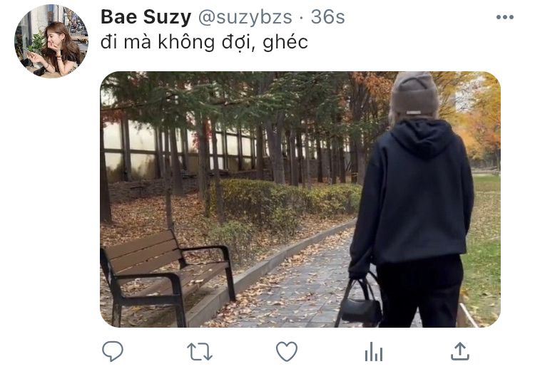Like the tweet with heart icon
The width and height of the screenshot is (535, 369).
287,351
